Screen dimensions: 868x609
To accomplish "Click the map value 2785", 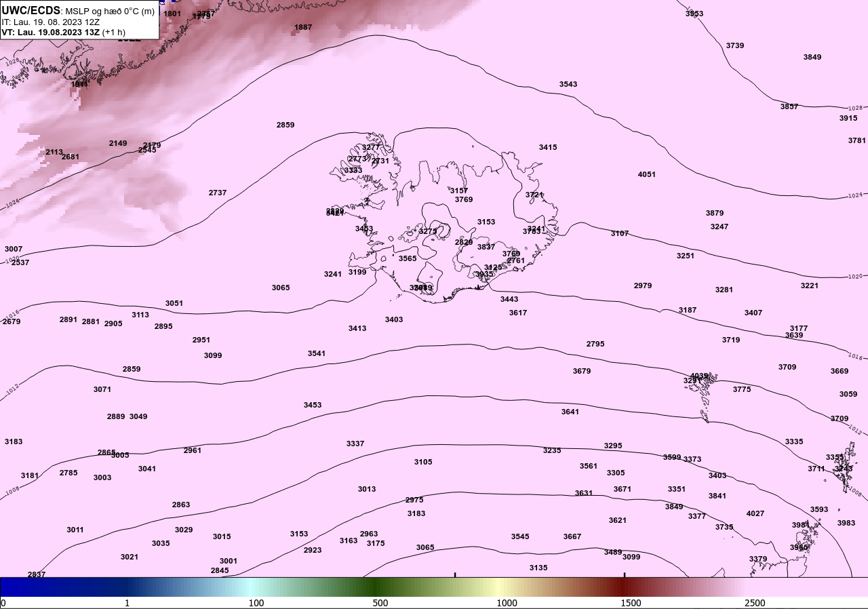I will 68,473.
